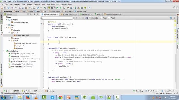Open project panel gear settings dropdown
Screen dimensions: 179x100
coord(35,14)
